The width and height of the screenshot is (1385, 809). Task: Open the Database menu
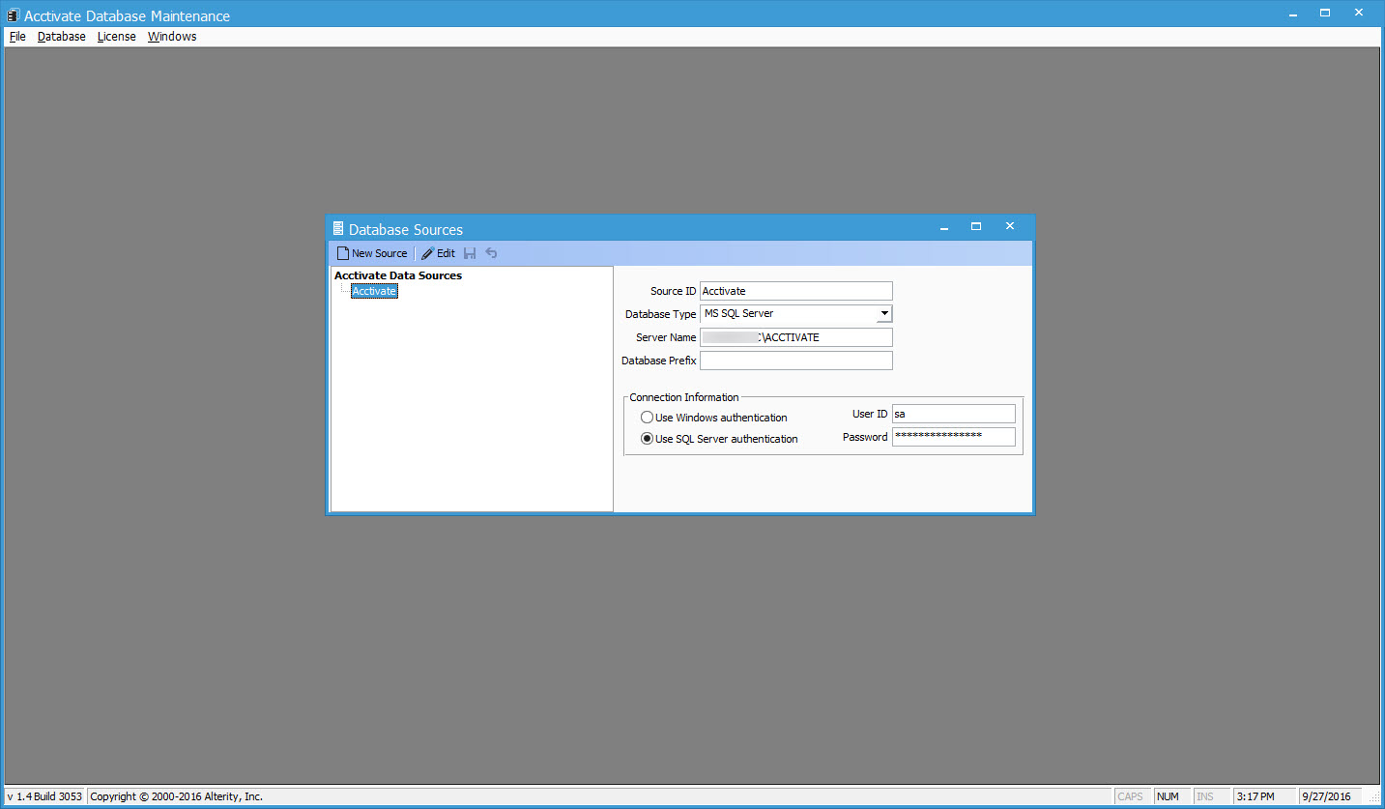click(62, 37)
